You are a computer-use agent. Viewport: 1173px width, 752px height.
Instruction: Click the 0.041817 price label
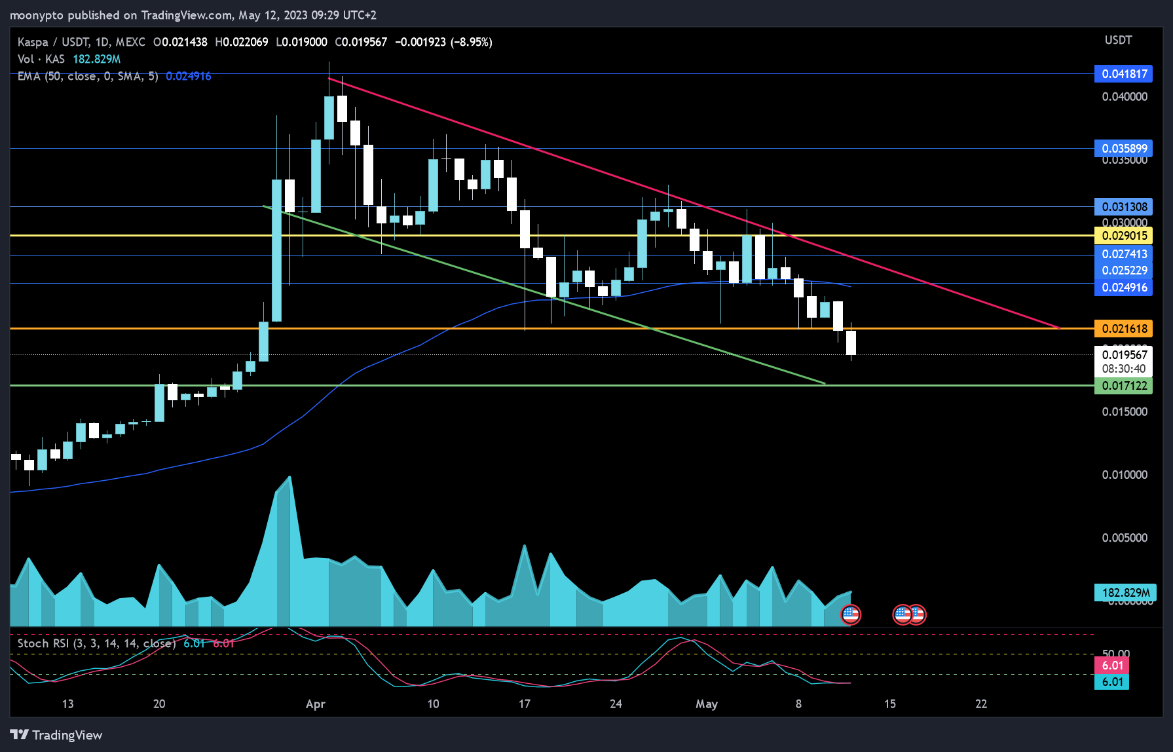(1124, 74)
